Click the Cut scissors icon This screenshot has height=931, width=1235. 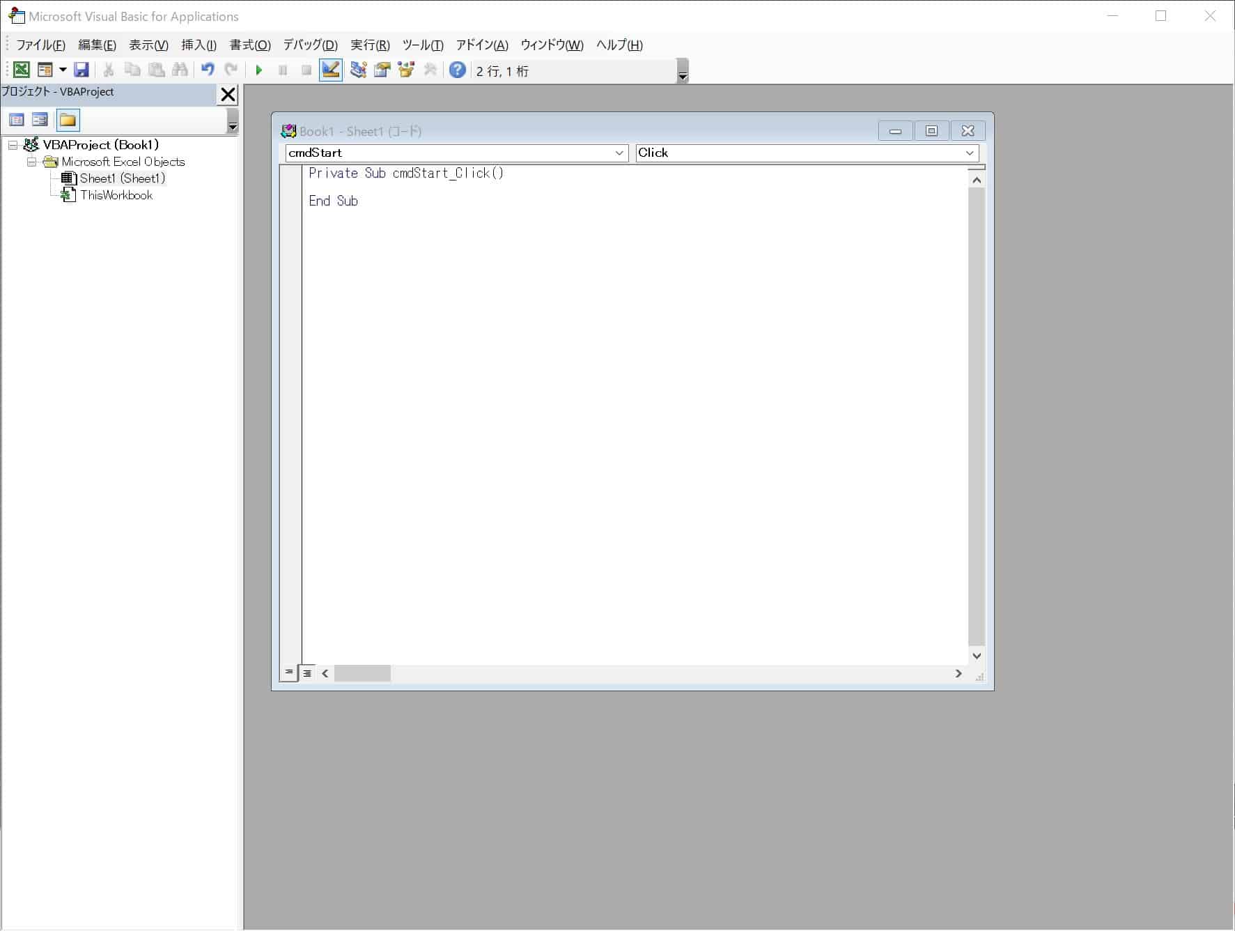click(x=109, y=70)
